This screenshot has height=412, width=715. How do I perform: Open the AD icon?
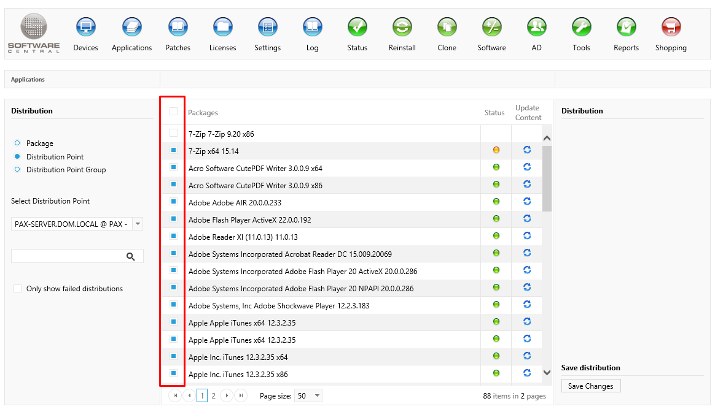pyautogui.click(x=536, y=28)
